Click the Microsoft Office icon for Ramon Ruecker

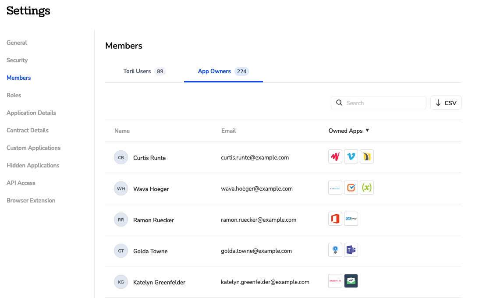click(x=335, y=219)
